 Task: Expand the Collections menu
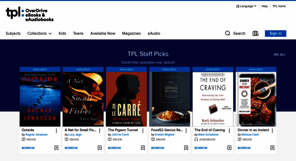(x=40, y=33)
